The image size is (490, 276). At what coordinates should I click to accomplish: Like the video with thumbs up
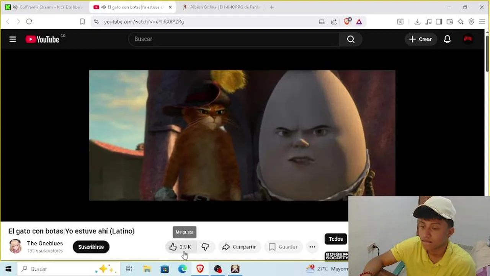pos(180,247)
